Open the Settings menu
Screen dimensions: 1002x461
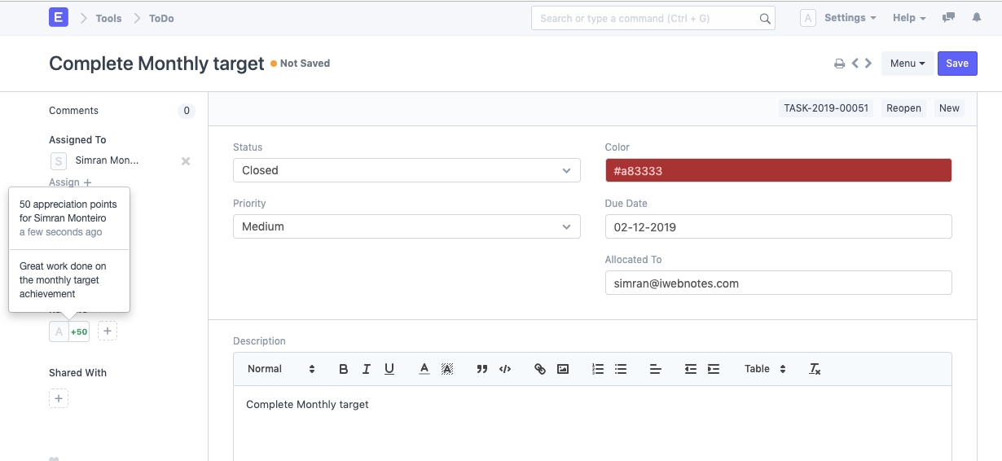pos(850,18)
